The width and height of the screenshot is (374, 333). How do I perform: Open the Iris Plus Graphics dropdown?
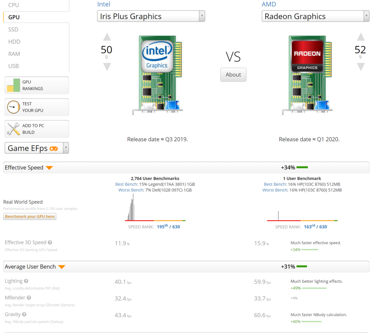pyautogui.click(x=202, y=16)
